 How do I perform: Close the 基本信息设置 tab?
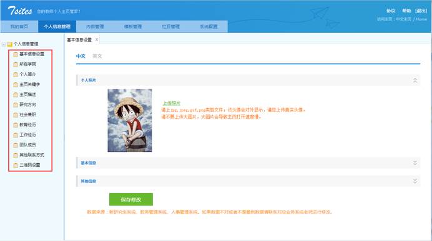click(97, 40)
